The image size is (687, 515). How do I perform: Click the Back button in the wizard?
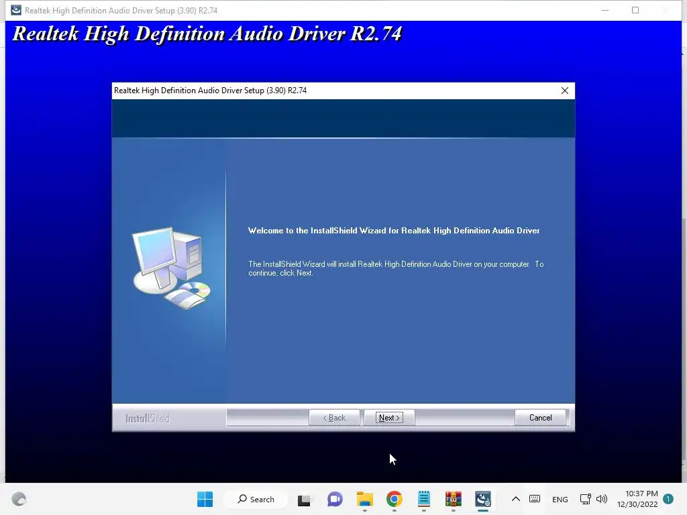[x=334, y=417]
